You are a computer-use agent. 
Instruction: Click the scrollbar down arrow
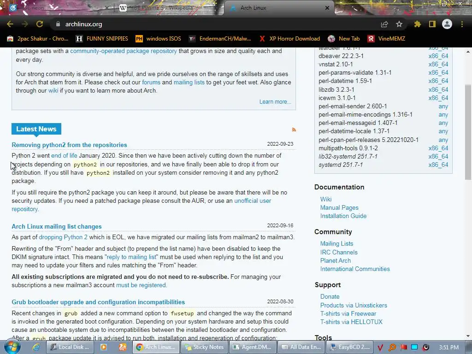click(468, 336)
